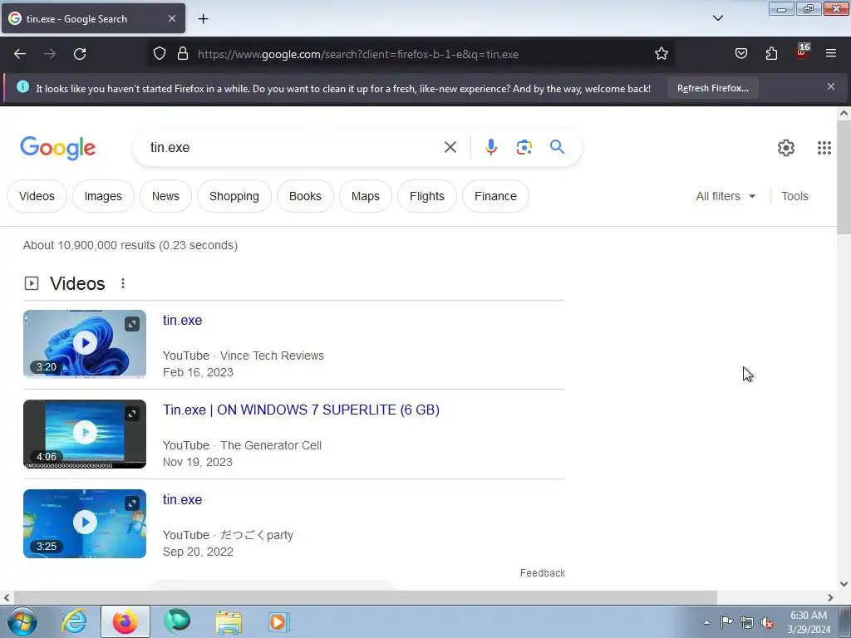The image size is (851, 638).
Task: Select the Images filter tab
Action: pos(103,196)
